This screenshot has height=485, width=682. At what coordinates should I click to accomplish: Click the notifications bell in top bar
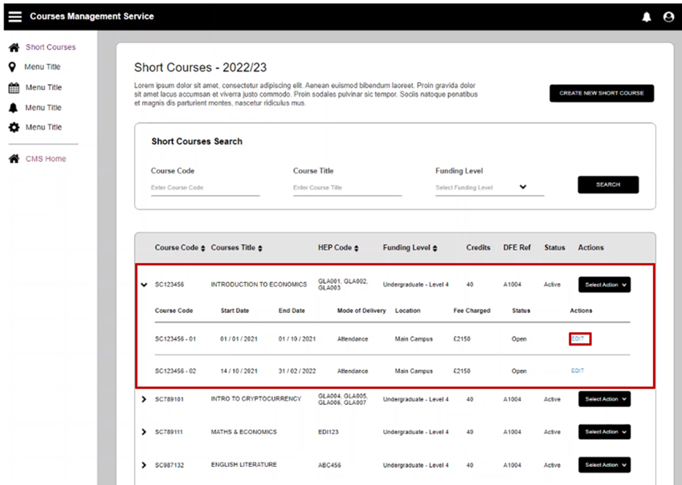647,17
